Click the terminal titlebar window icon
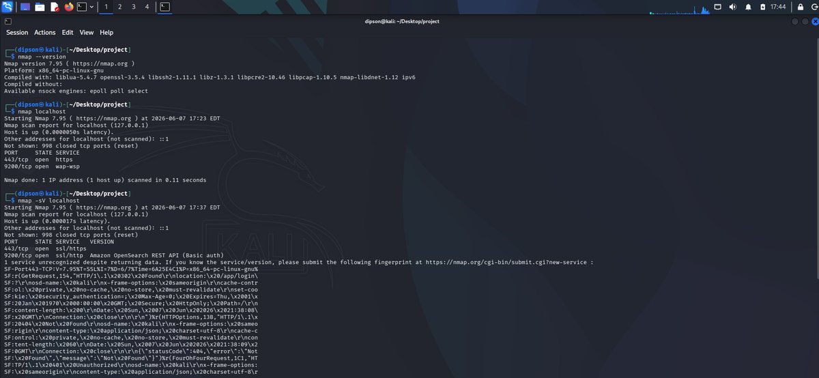 8,21
